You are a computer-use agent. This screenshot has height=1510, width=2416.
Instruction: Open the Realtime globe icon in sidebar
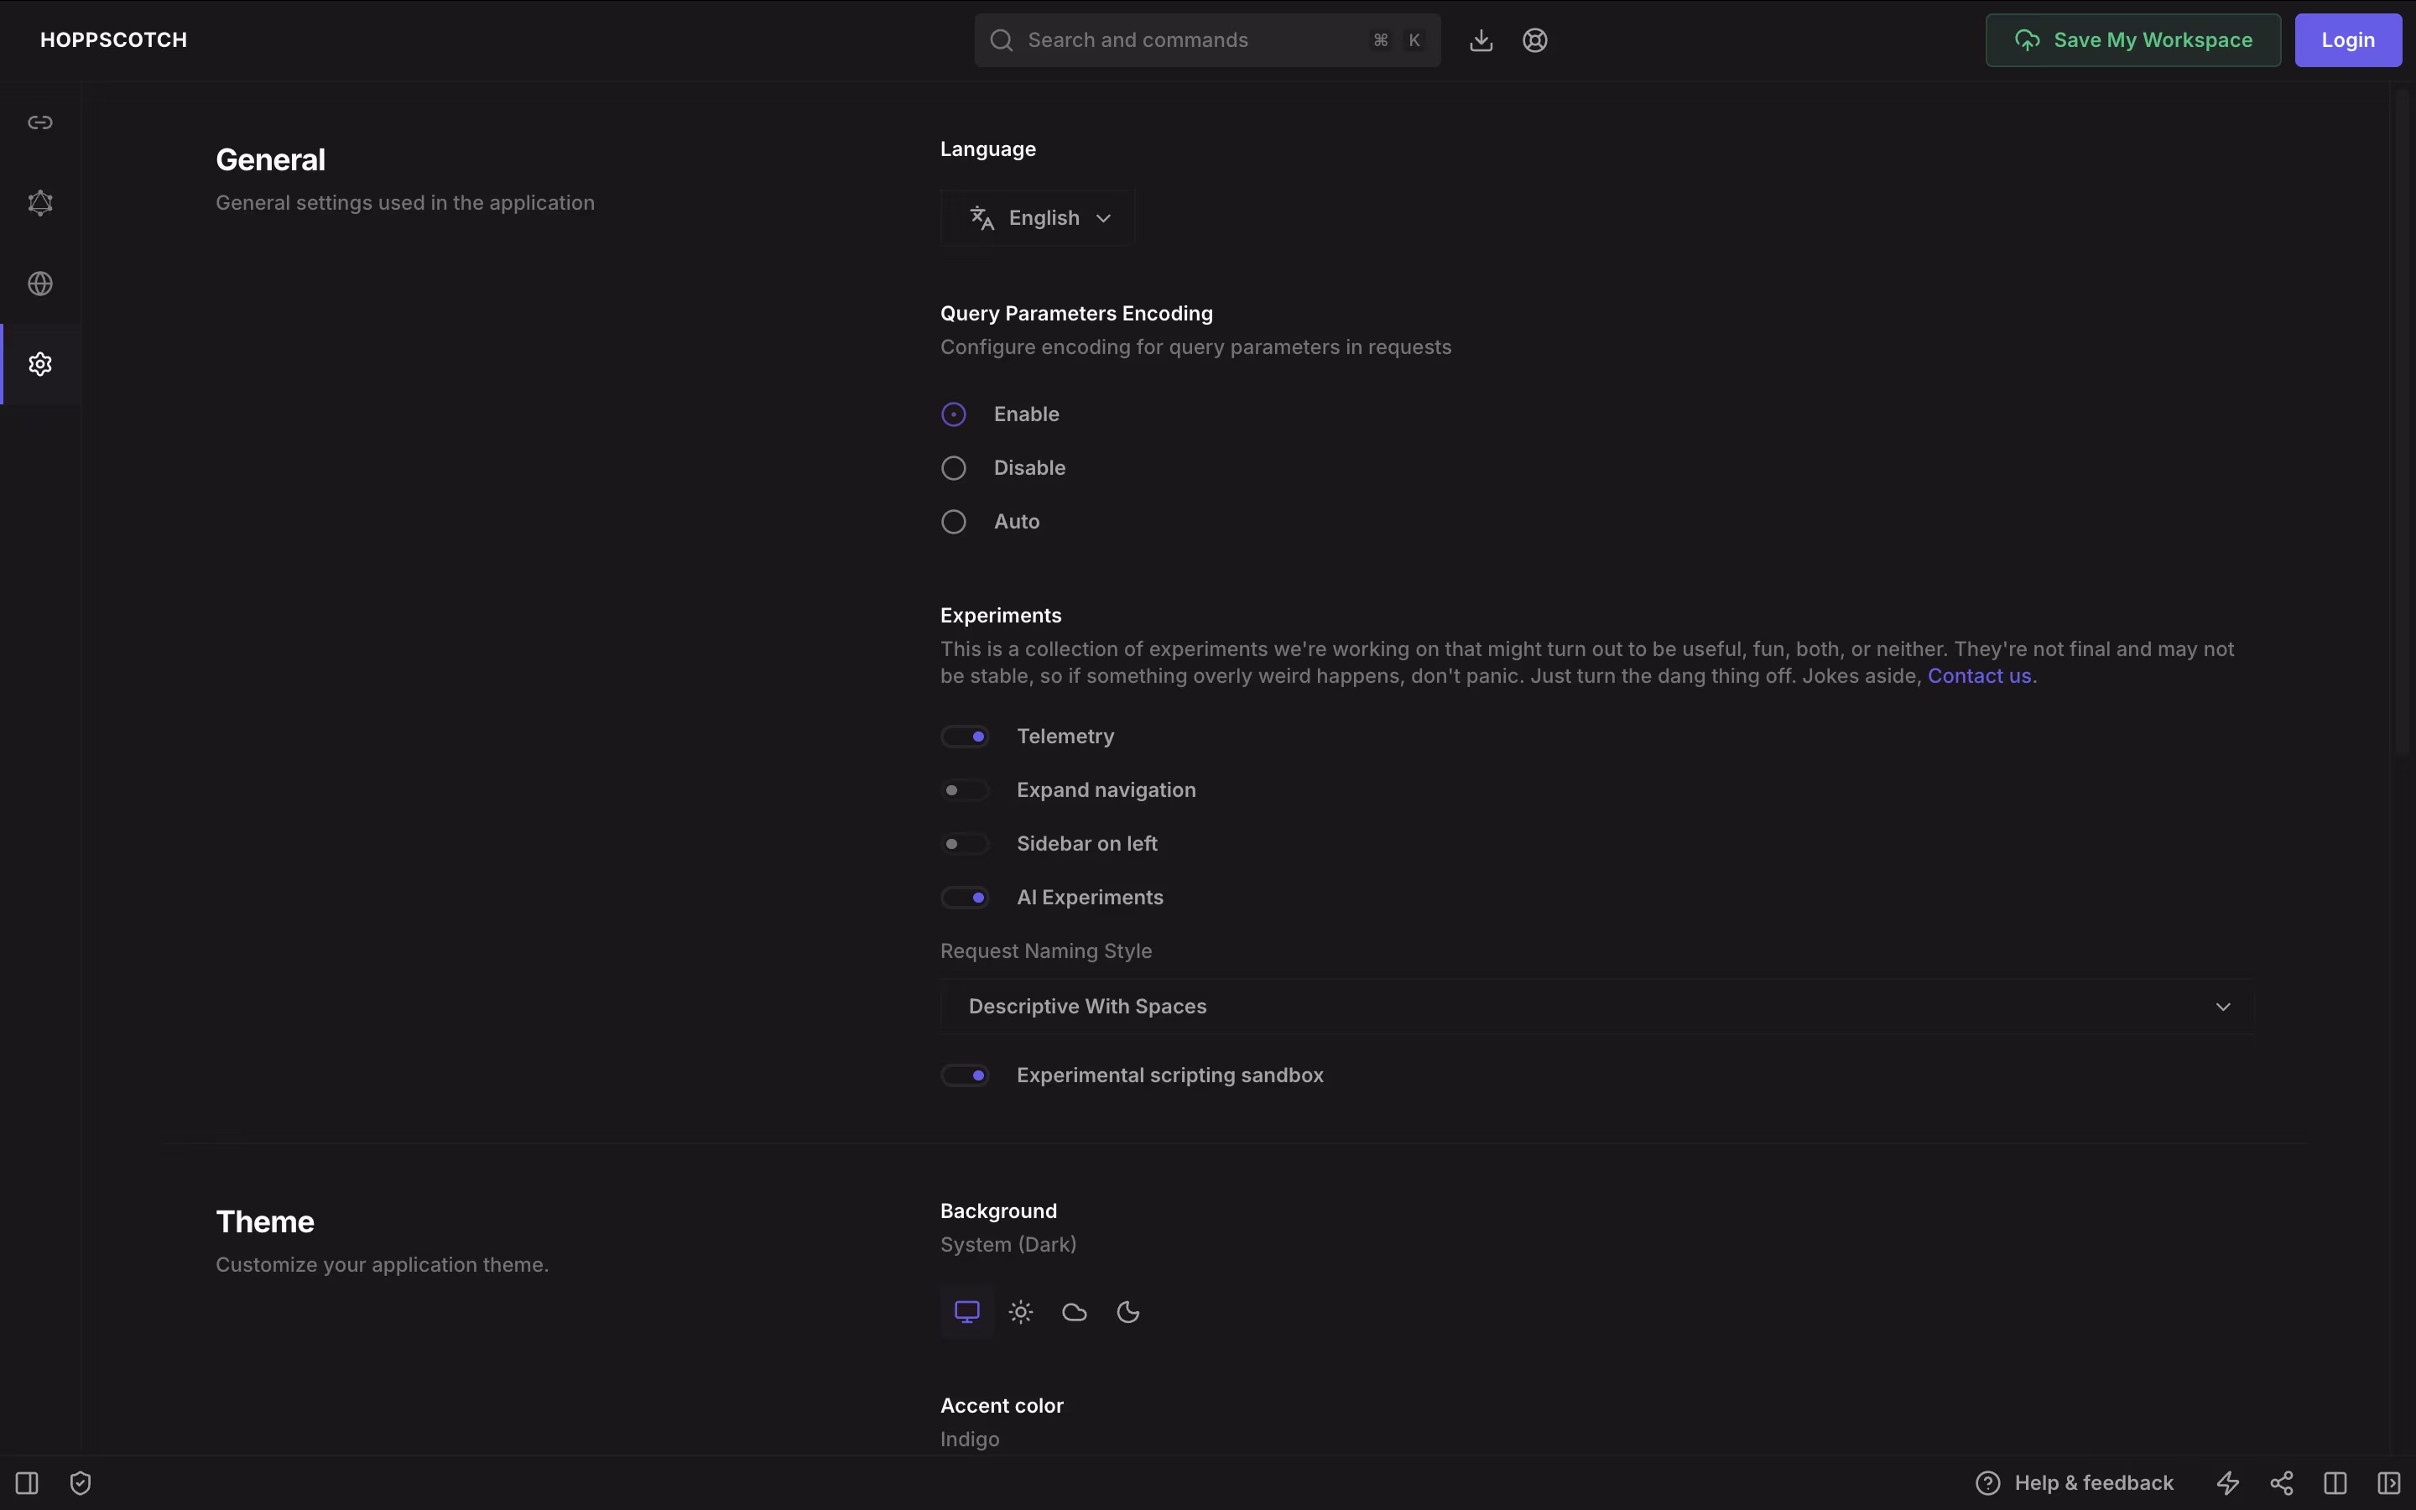(x=40, y=284)
